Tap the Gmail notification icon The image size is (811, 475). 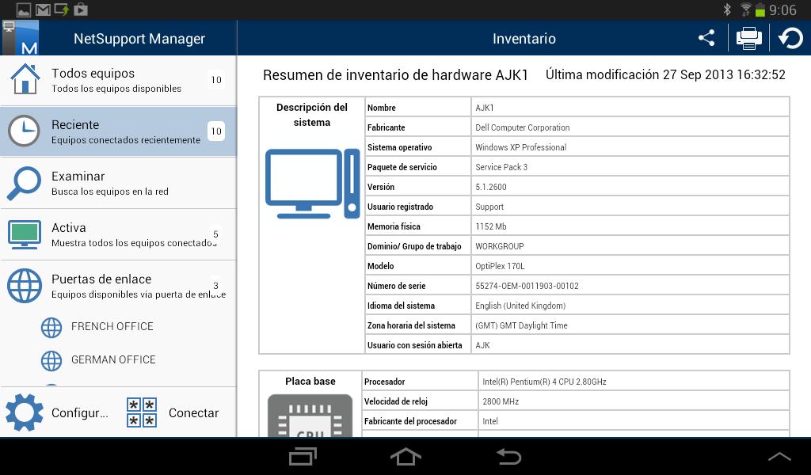43,9
